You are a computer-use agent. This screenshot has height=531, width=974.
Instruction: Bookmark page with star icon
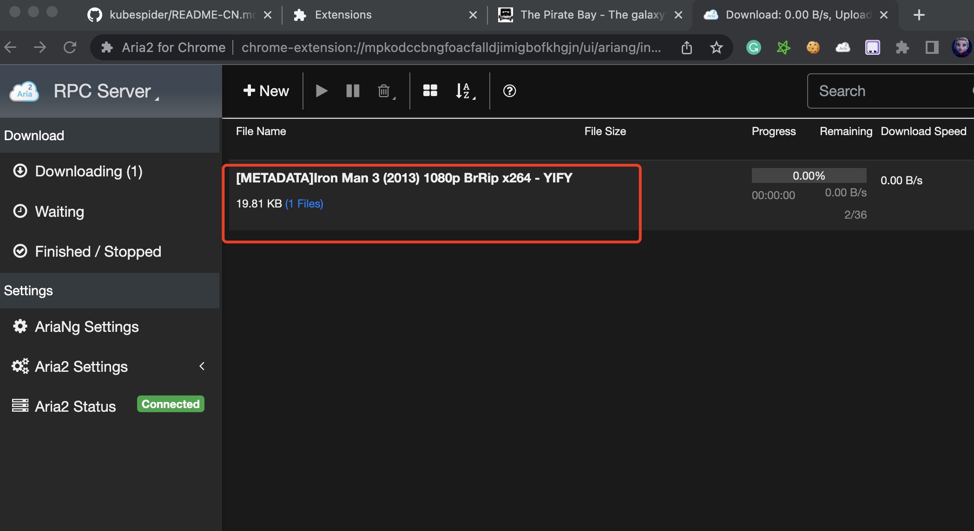(716, 47)
